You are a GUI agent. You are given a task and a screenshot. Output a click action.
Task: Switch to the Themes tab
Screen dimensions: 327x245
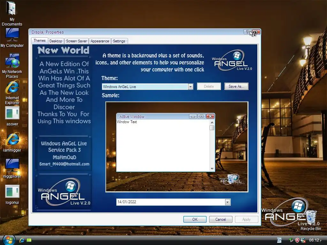tap(39, 41)
